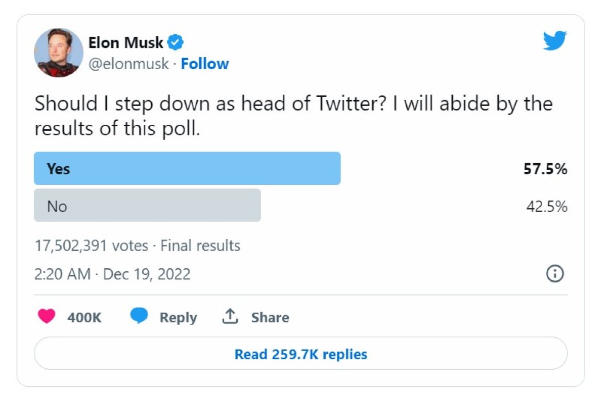The width and height of the screenshot is (607, 399).
Task: Click the Share text label
Action: (270, 318)
